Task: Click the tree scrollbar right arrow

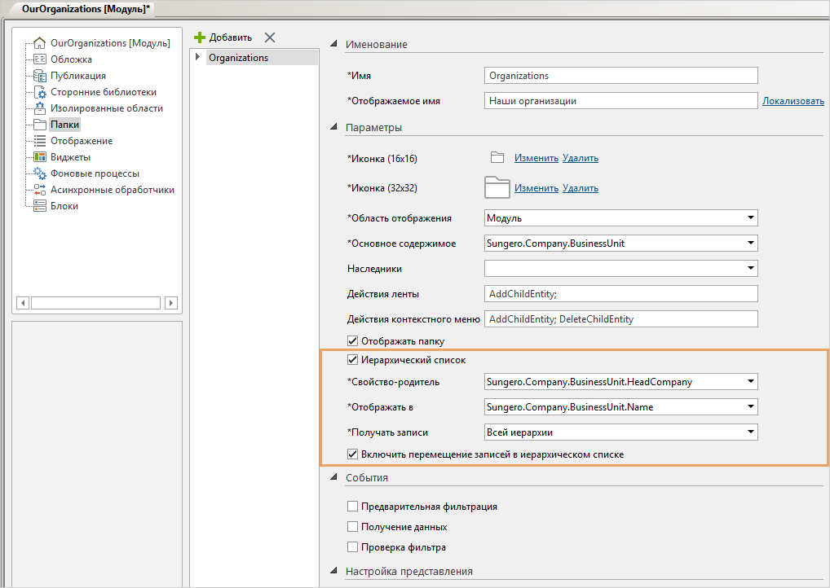Action: point(170,303)
